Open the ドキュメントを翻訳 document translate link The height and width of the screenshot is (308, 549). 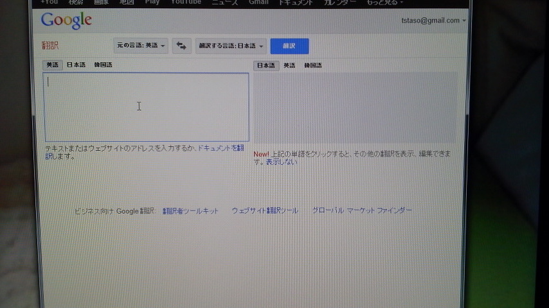221,148
